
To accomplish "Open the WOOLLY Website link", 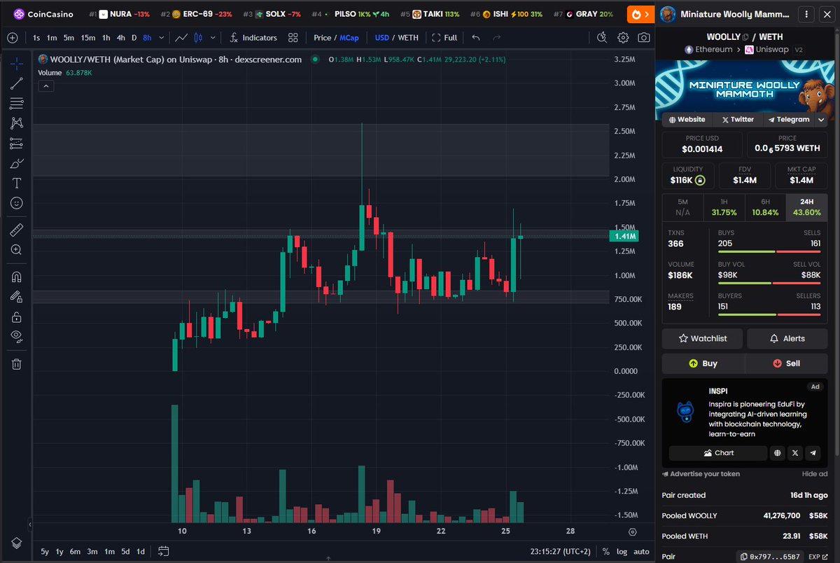I will coord(686,120).
